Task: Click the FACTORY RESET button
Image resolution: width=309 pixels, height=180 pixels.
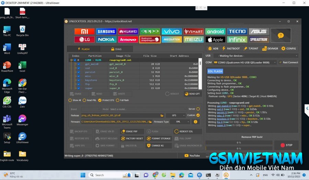Action: 131,139
